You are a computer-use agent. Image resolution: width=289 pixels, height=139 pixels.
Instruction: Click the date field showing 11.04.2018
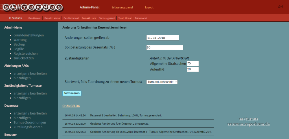(x=163, y=38)
